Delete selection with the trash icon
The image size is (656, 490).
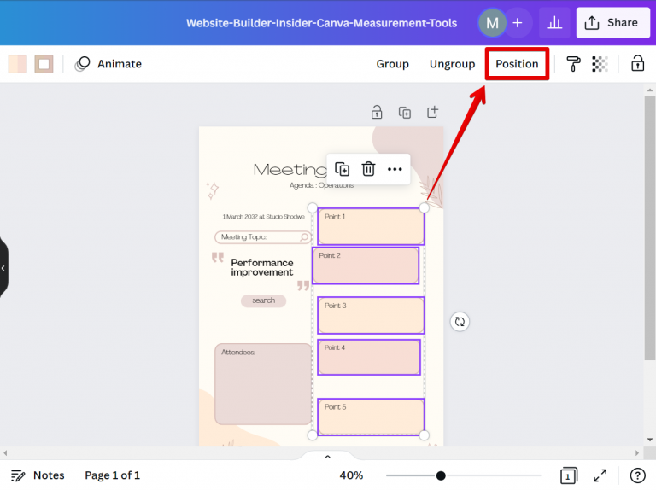point(368,169)
